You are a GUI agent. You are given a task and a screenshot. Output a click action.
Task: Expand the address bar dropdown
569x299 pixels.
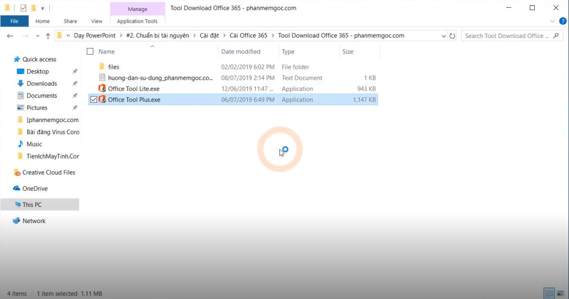443,36
